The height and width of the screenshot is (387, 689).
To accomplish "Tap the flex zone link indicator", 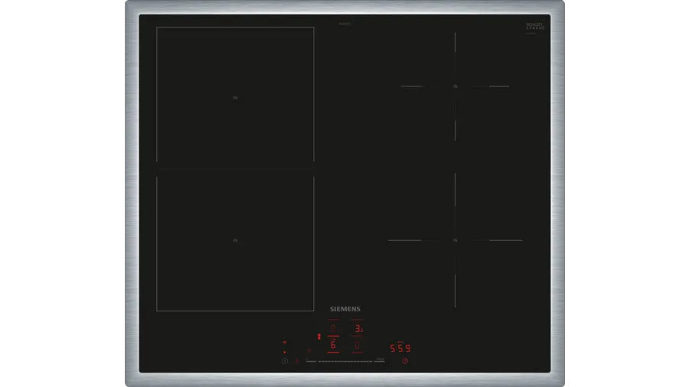I will click(318, 336).
